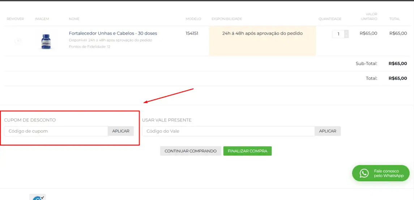Click the WhatsApp logo icon
This screenshot has width=414, height=200.
[364, 173]
